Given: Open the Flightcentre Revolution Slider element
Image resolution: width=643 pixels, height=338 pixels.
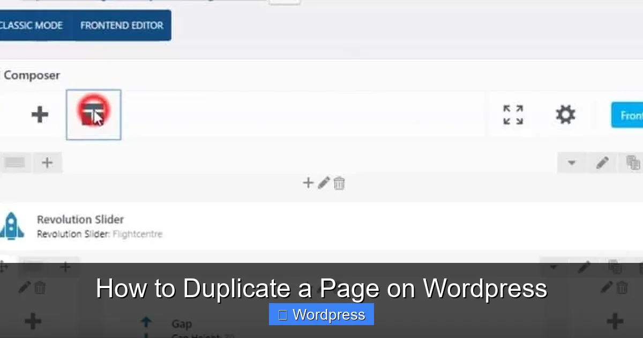Looking at the screenshot, I should pos(100,233).
